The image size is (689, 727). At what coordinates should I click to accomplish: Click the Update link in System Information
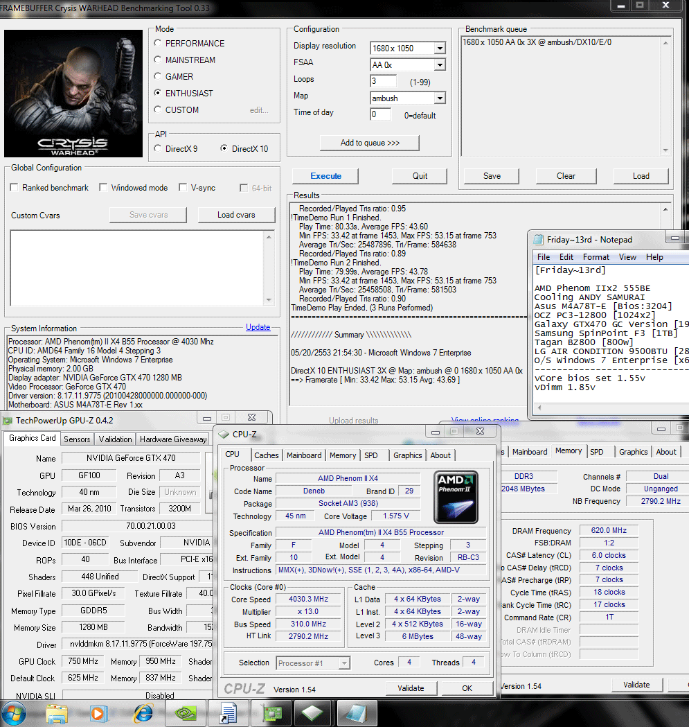click(x=258, y=327)
